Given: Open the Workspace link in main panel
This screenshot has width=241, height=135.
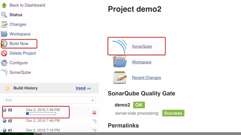Looking at the screenshot, I should [142, 62].
